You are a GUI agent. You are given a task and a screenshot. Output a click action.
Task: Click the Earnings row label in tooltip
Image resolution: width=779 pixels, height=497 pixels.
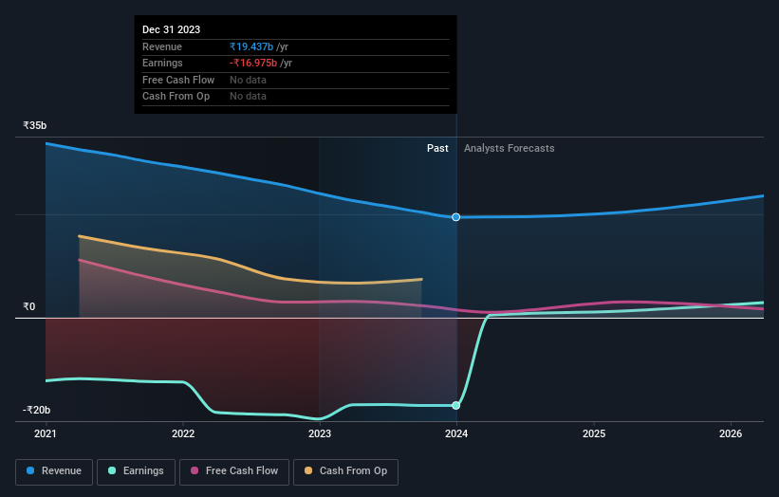[x=162, y=63]
